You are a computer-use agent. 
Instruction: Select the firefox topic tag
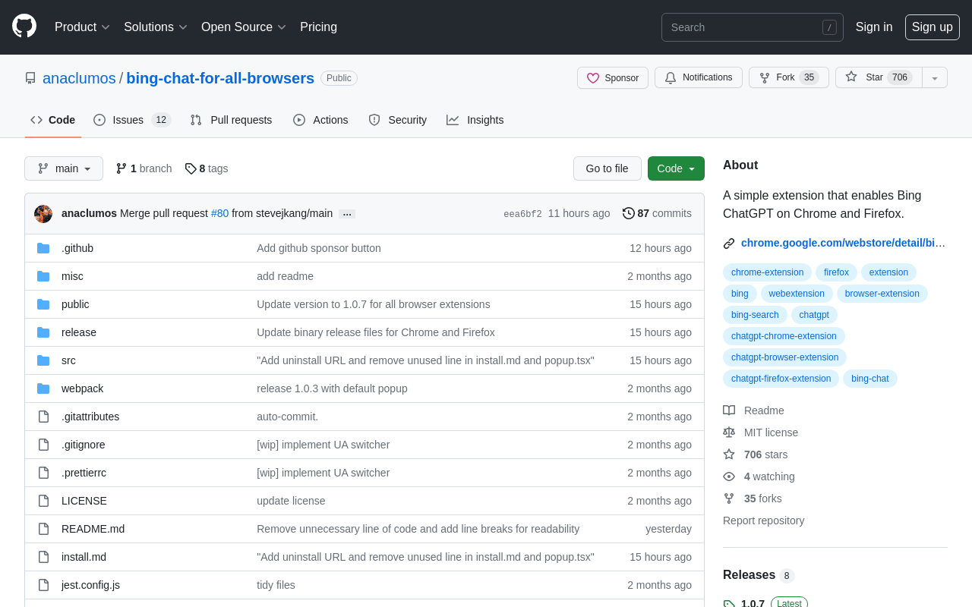[836, 272]
